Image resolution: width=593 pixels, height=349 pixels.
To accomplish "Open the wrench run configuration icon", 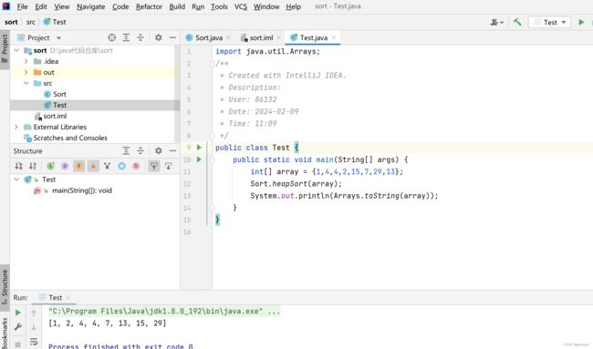I will pos(17,327).
